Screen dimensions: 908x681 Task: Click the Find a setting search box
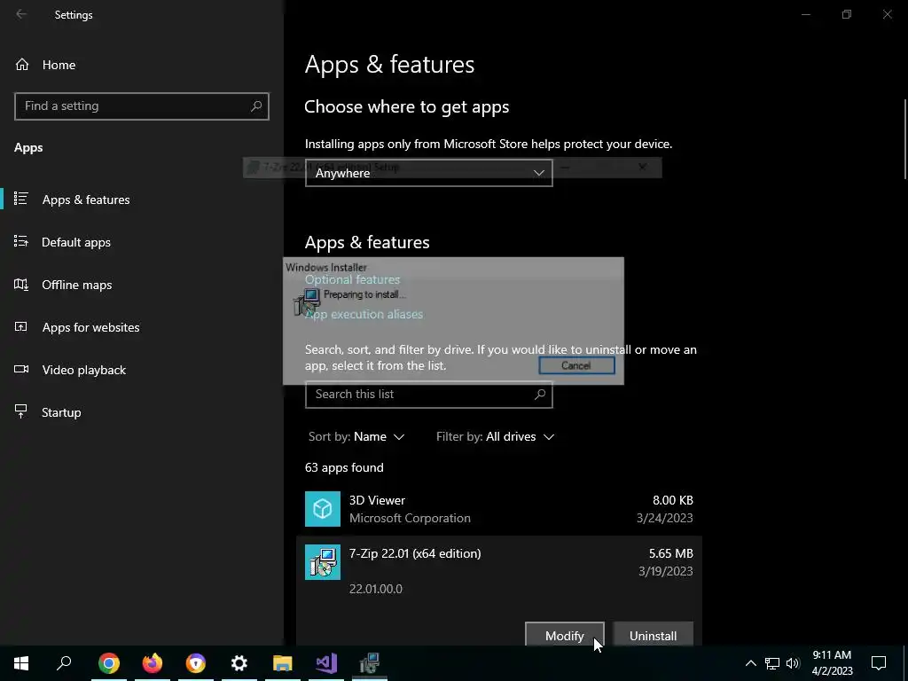pos(141,106)
